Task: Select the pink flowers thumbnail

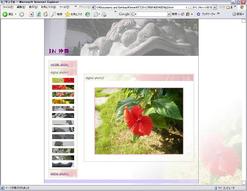Action: [x=63, y=94]
